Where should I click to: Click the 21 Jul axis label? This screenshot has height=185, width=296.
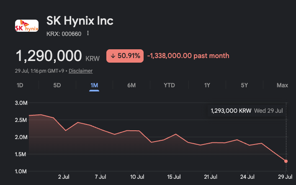(x=211, y=177)
